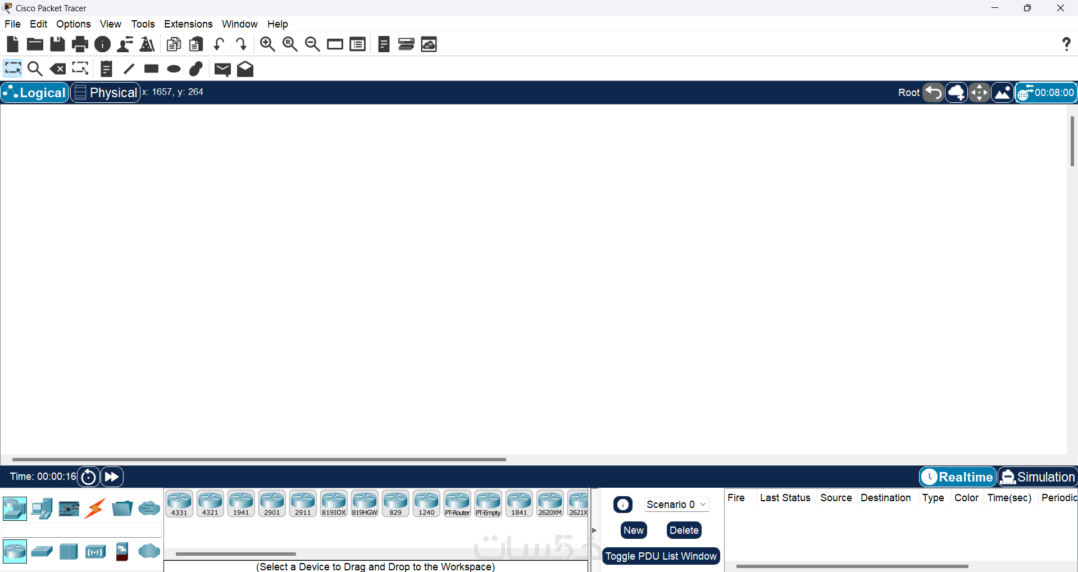Select the Draw Line tool
The image size is (1078, 572).
[129, 69]
